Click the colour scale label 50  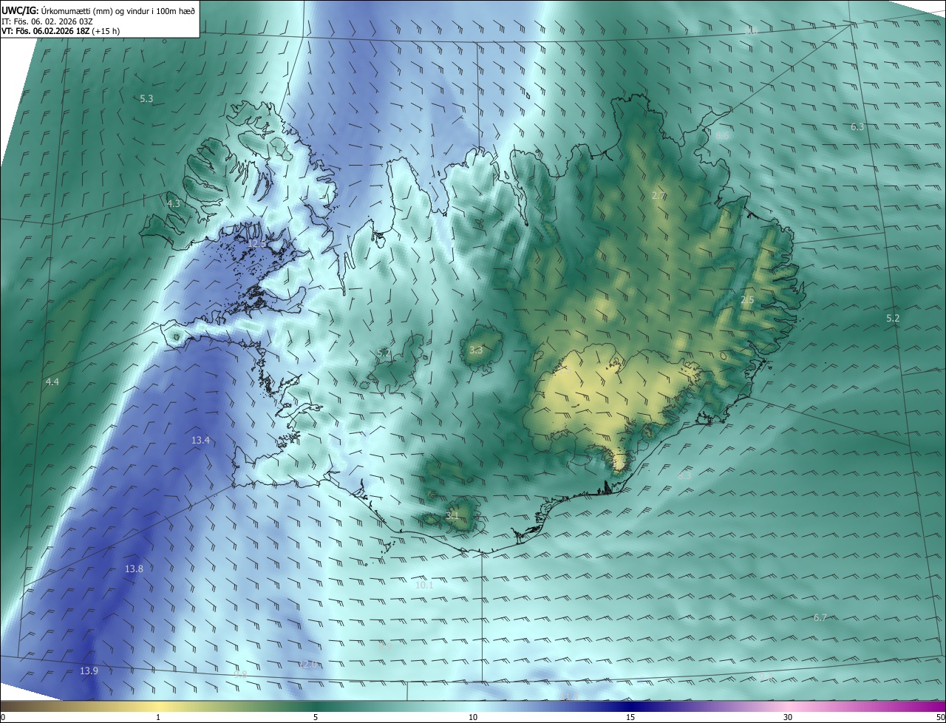[940, 717]
